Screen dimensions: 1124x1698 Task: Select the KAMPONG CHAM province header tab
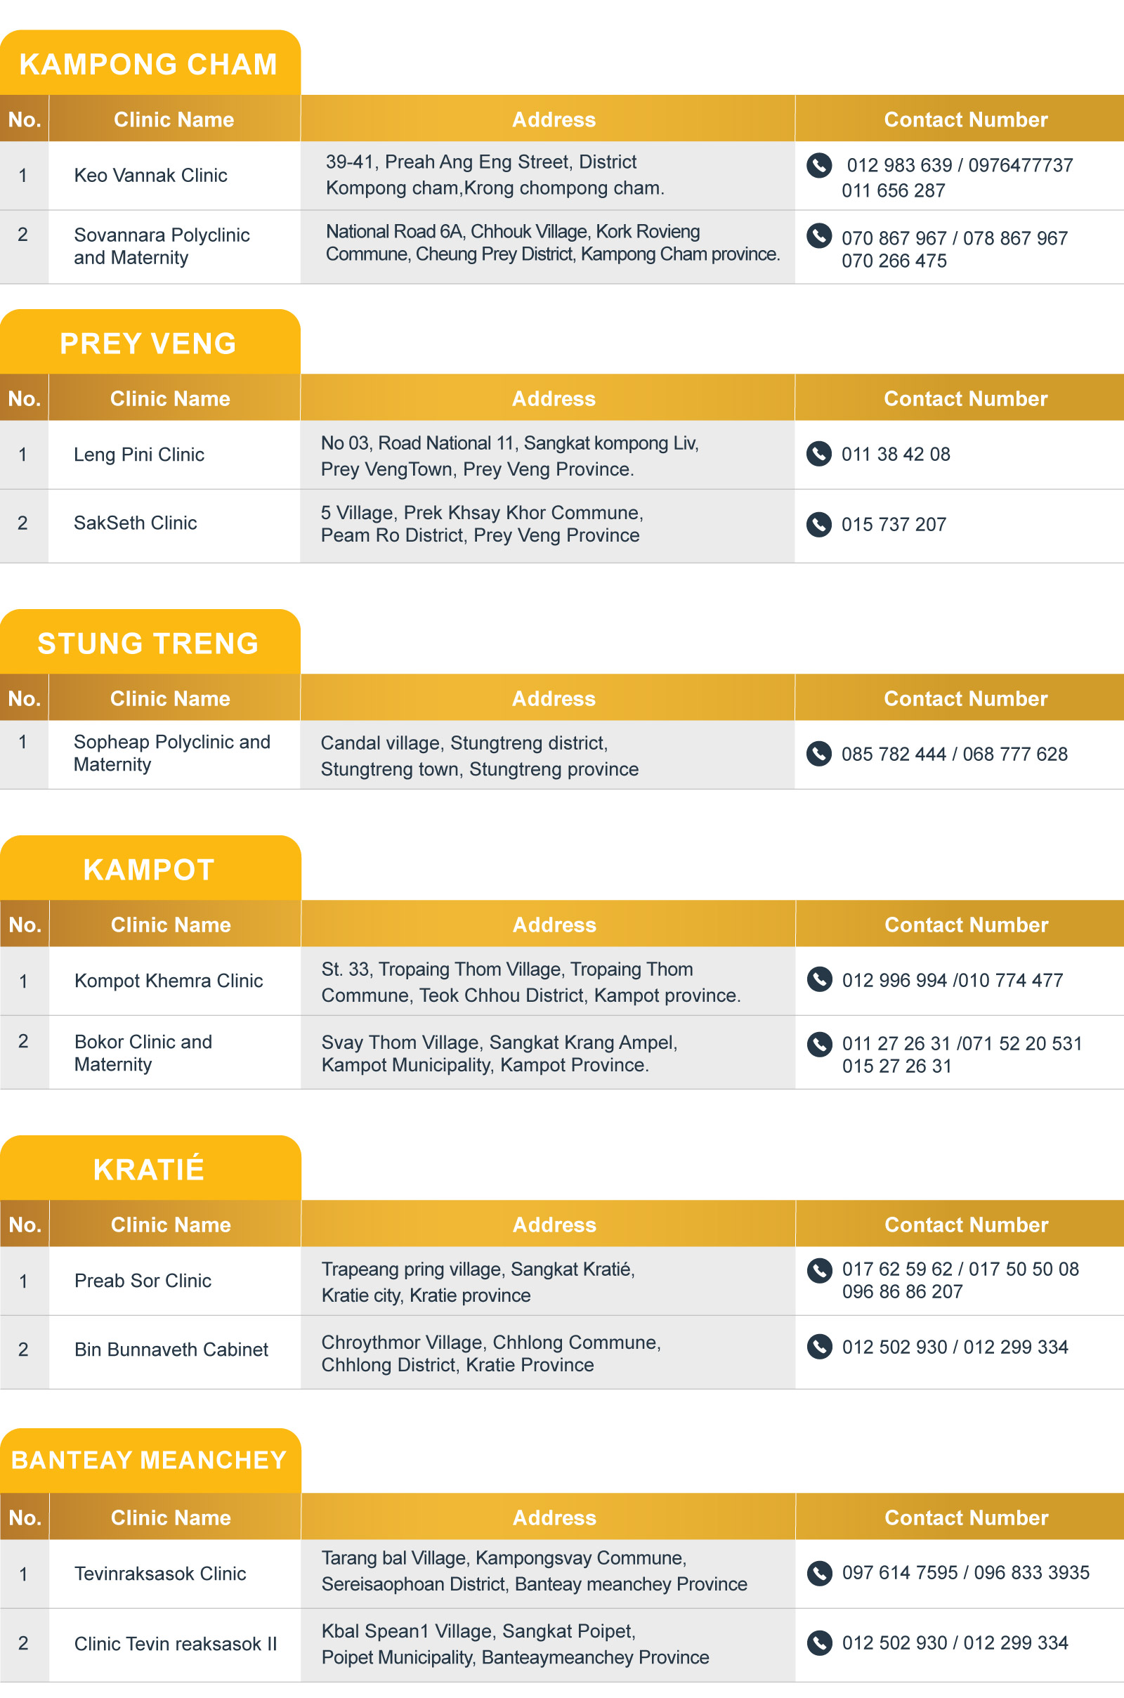(149, 64)
